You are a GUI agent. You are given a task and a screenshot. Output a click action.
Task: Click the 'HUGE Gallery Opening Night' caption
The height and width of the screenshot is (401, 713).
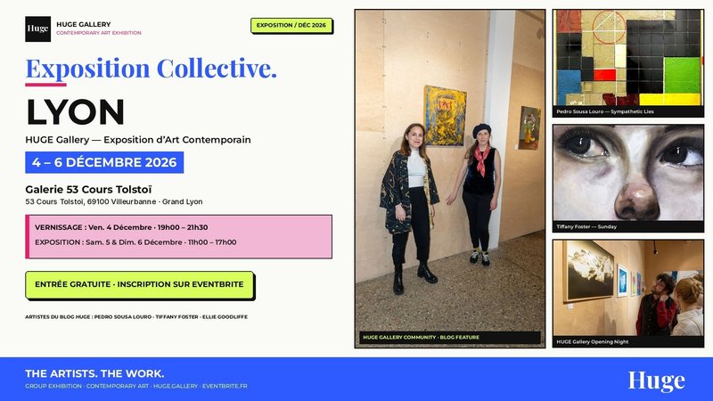pyautogui.click(x=593, y=341)
